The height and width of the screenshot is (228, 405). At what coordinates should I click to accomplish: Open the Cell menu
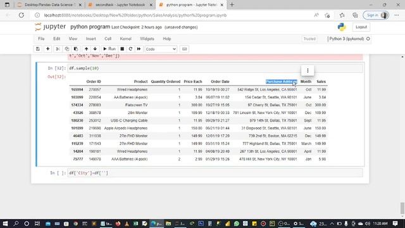coord(108,39)
